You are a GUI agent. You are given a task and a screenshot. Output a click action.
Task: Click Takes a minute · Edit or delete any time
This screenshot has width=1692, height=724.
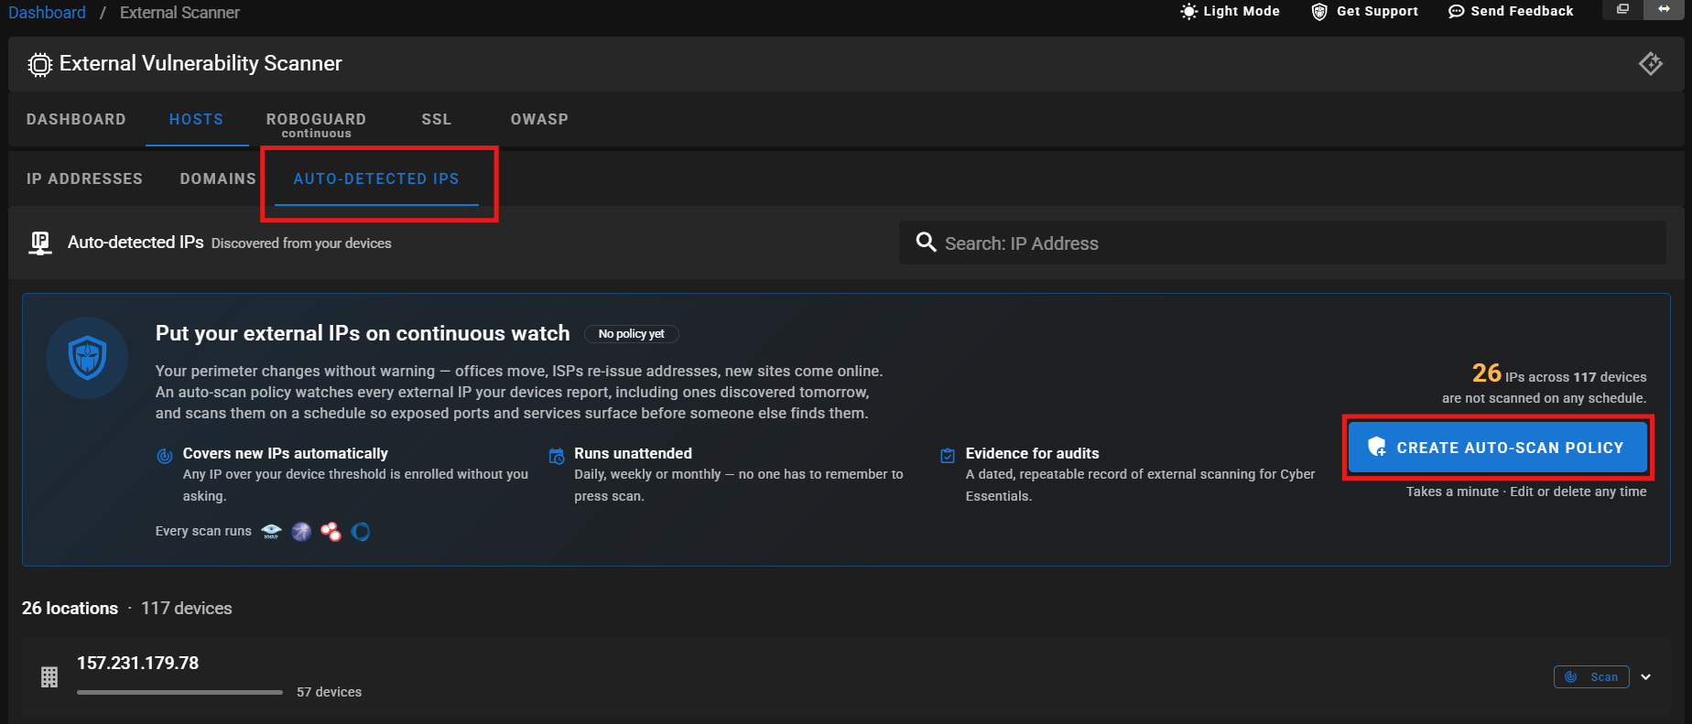1526,492
